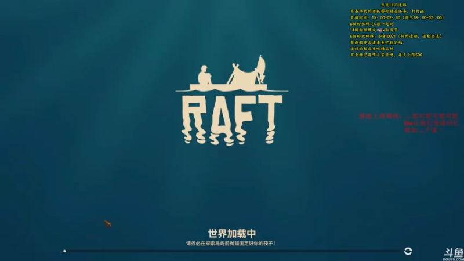
Task: Click the RAFT logo in the center
Action: (231, 100)
